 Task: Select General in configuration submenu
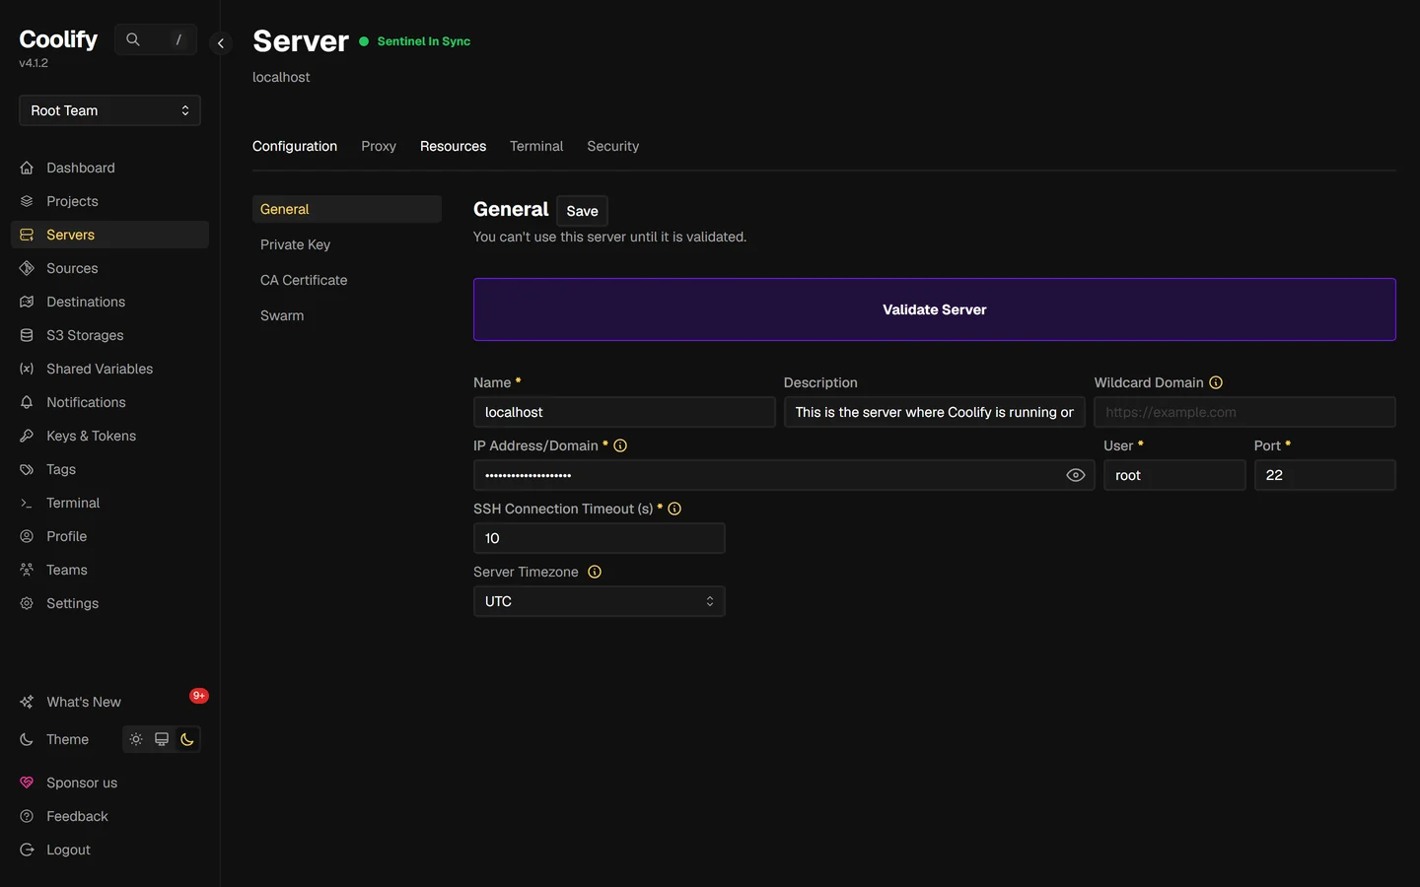pos(347,209)
